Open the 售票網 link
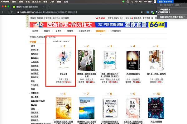The width and height of the screenshot is (187, 124). (x=40, y=18)
